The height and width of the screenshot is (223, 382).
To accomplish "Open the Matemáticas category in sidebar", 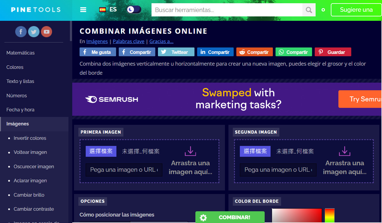I will click(x=20, y=53).
